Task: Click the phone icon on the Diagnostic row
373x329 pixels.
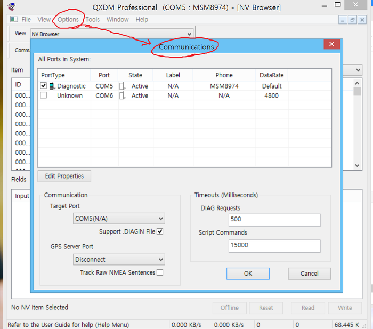Action: point(52,86)
